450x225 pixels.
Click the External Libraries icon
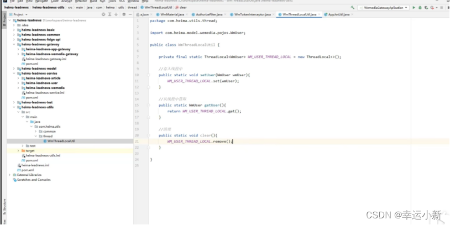pos(14,175)
